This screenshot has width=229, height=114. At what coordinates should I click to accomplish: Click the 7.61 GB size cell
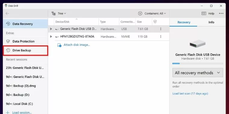coord(143,29)
